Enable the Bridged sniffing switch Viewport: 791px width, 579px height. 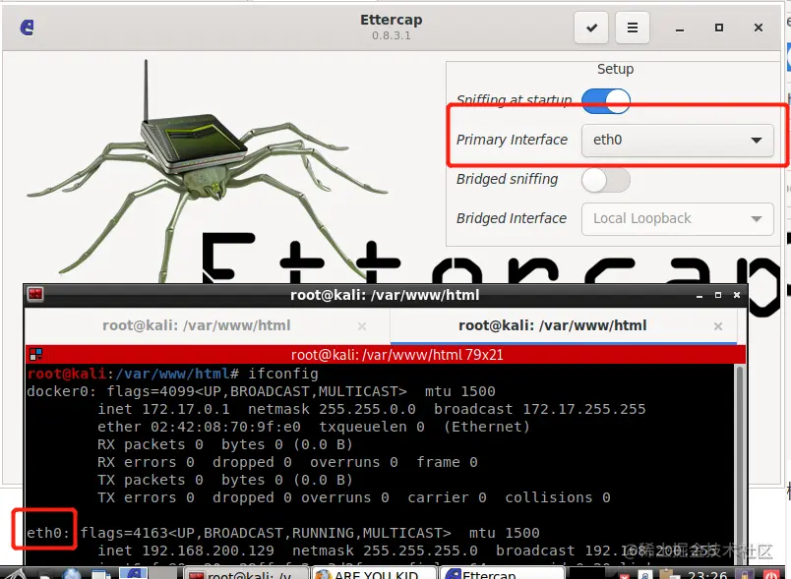pos(606,180)
